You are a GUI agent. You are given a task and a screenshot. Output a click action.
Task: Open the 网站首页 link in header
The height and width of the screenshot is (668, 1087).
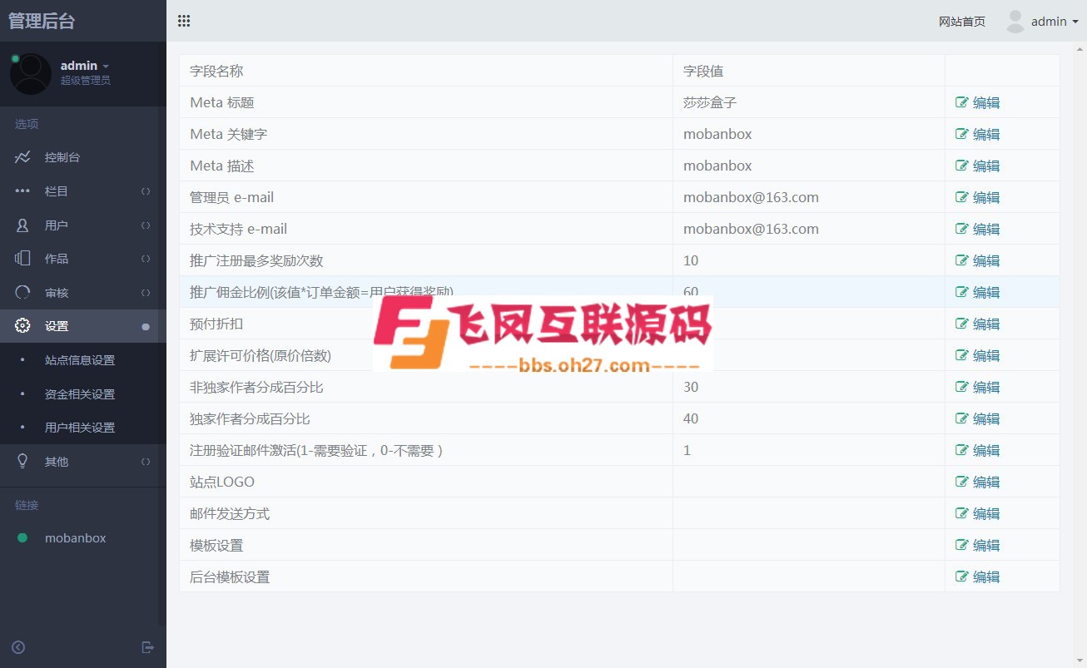962,22
